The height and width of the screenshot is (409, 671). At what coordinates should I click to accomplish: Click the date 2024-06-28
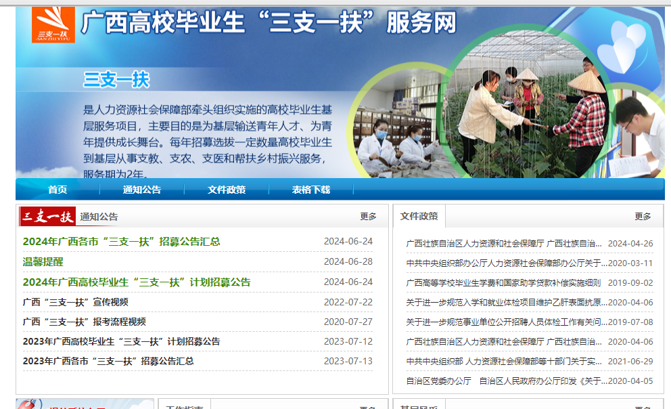pyautogui.click(x=348, y=261)
